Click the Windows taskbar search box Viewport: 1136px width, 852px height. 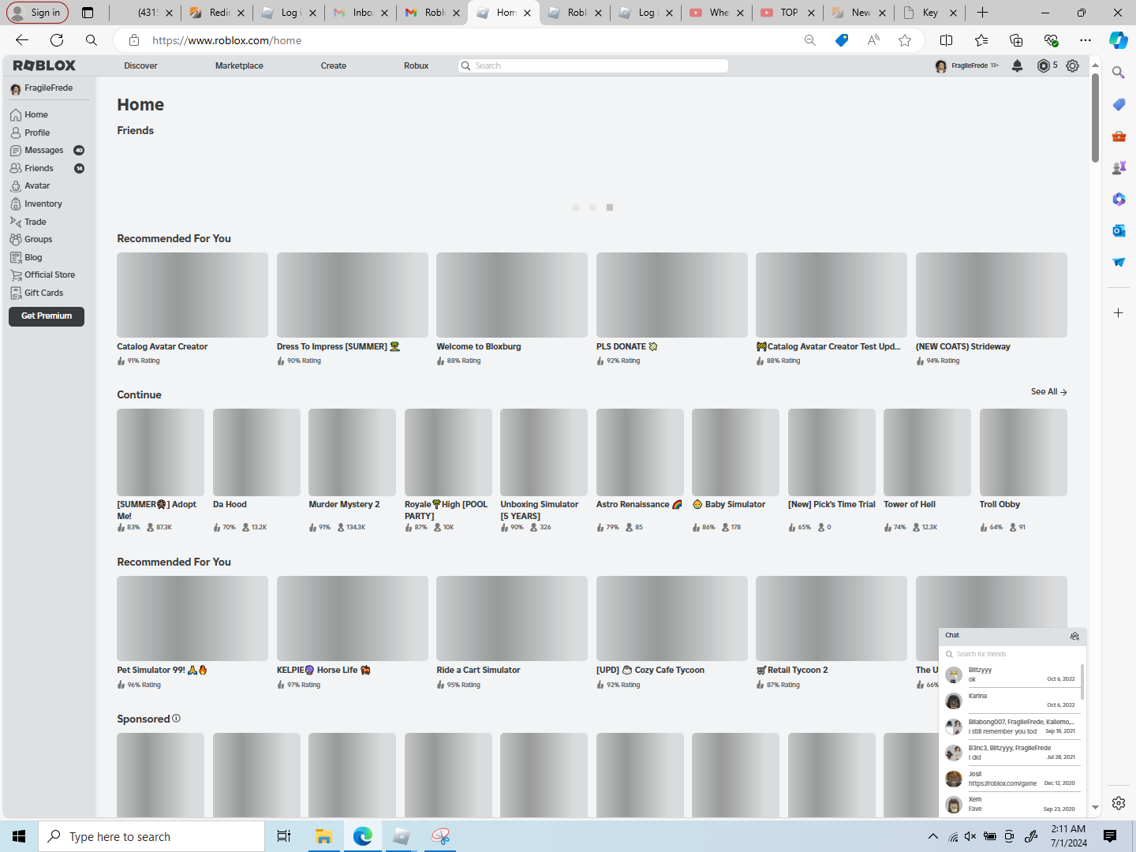coord(151,836)
